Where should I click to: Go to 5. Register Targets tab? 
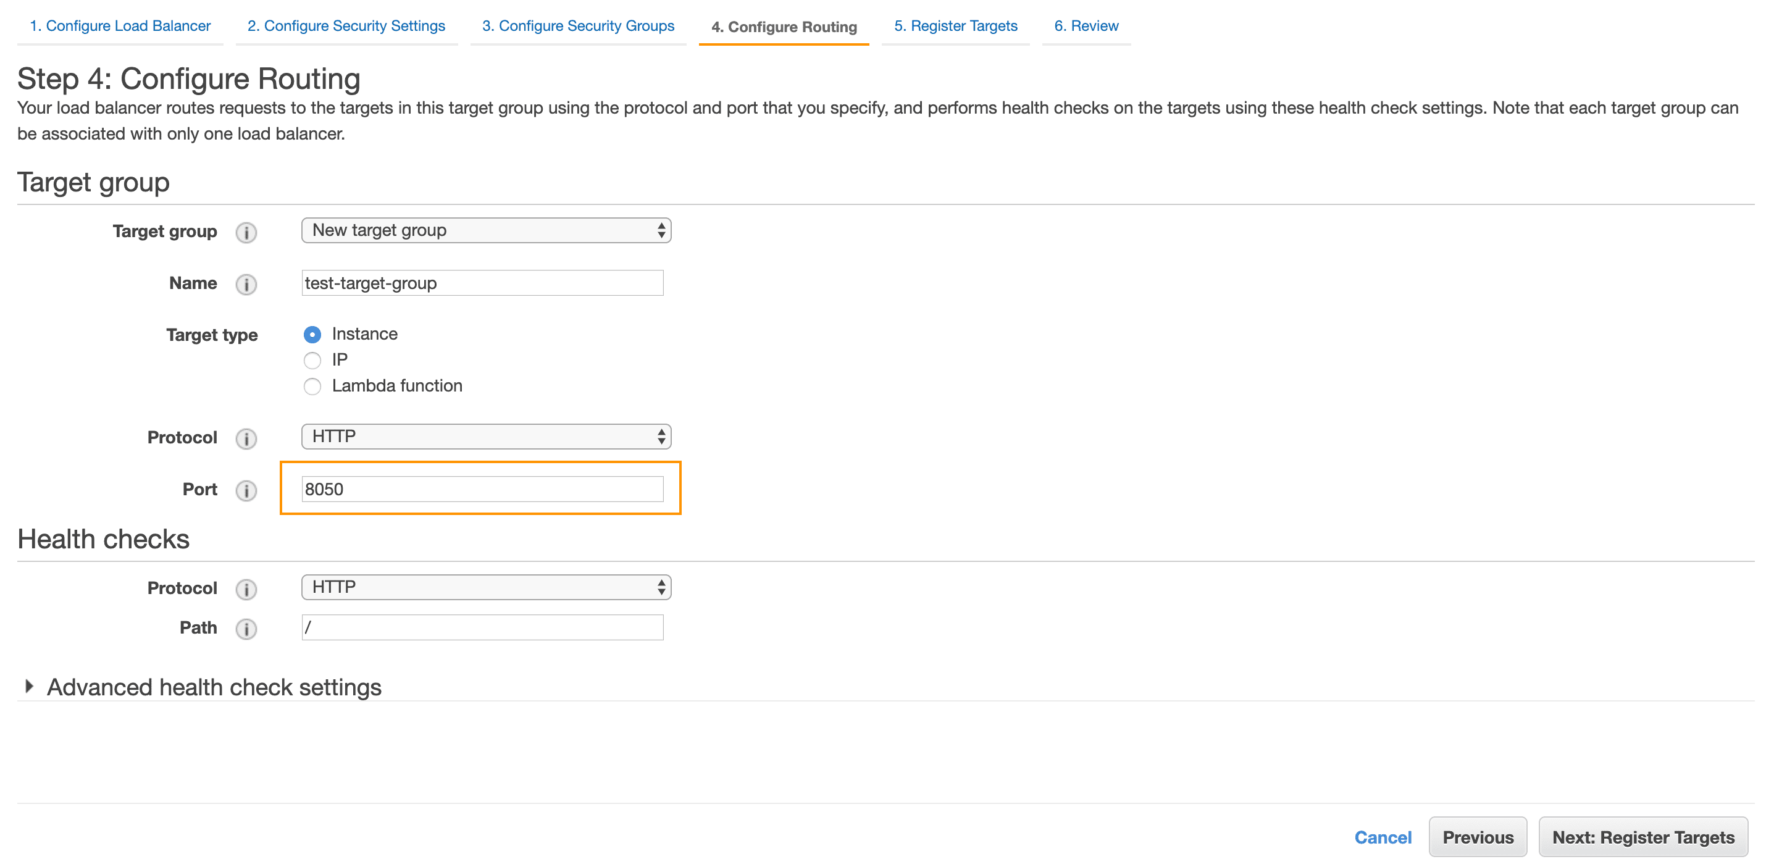click(955, 26)
